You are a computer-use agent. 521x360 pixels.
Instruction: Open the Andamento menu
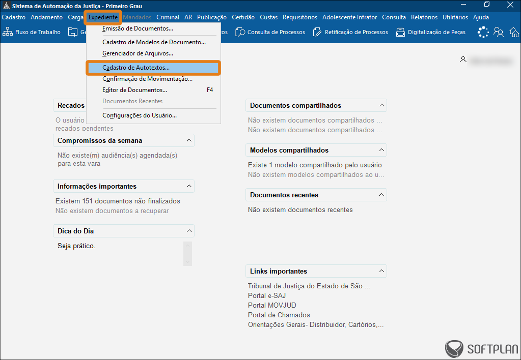tap(46, 17)
